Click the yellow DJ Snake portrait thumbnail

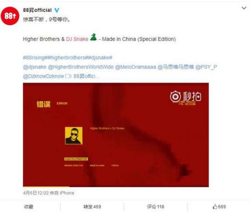[74, 136]
